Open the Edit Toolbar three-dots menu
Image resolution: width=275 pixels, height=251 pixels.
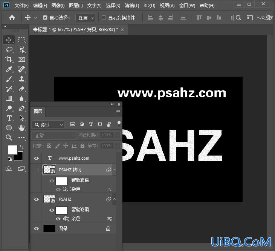coord(21,138)
